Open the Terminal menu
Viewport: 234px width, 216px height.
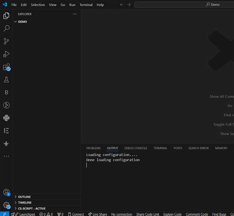(x=86, y=5)
